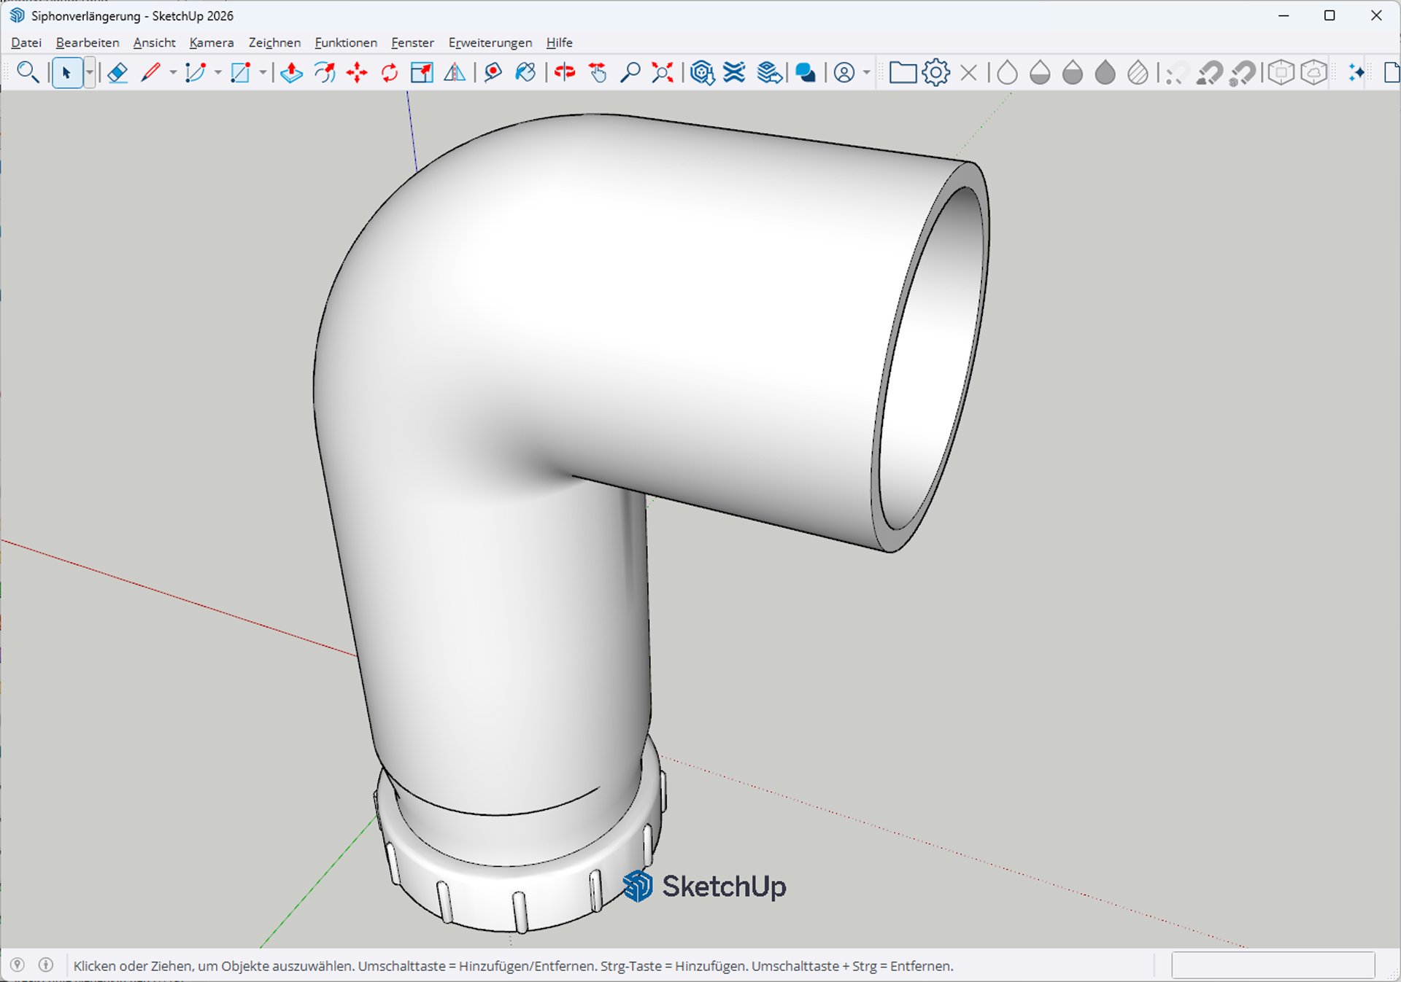Click the search magnifier icon in toolbar

click(x=28, y=73)
